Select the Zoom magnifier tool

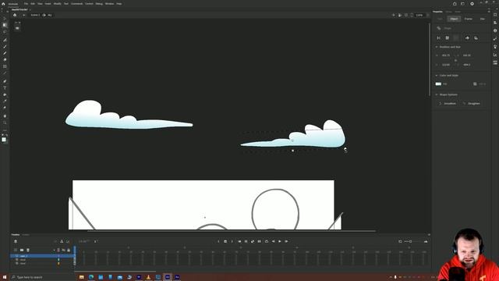(x=5, y=123)
